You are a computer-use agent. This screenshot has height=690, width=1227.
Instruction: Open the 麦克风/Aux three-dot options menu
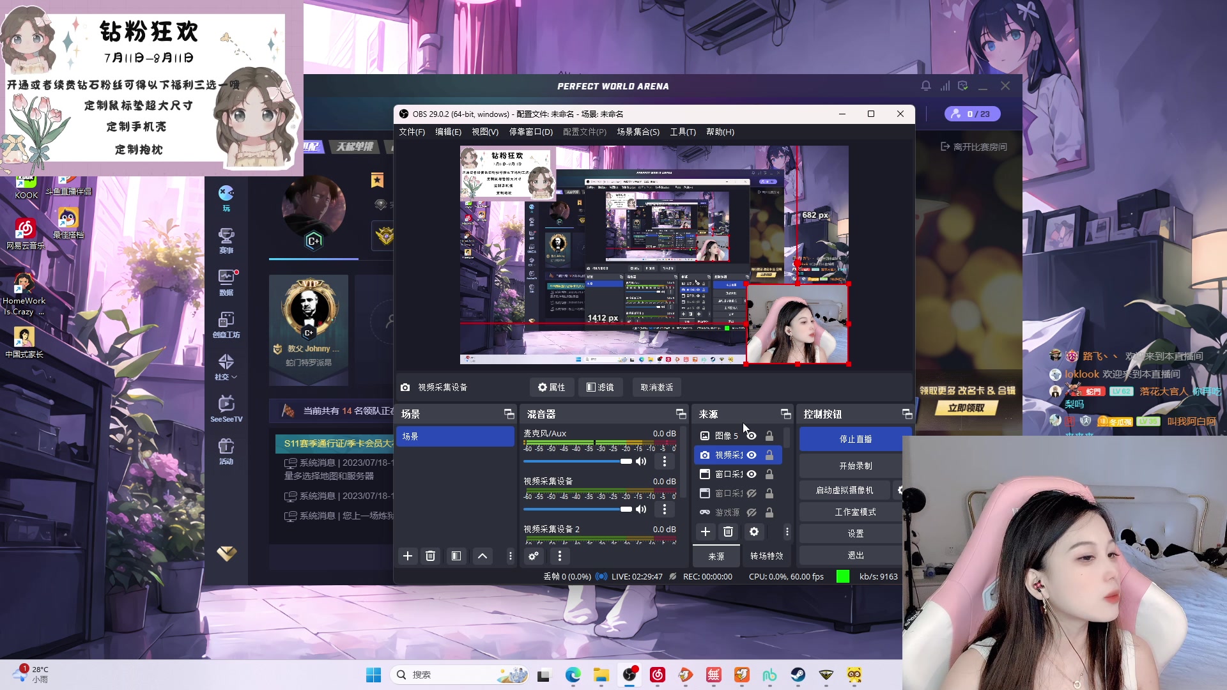pos(665,461)
